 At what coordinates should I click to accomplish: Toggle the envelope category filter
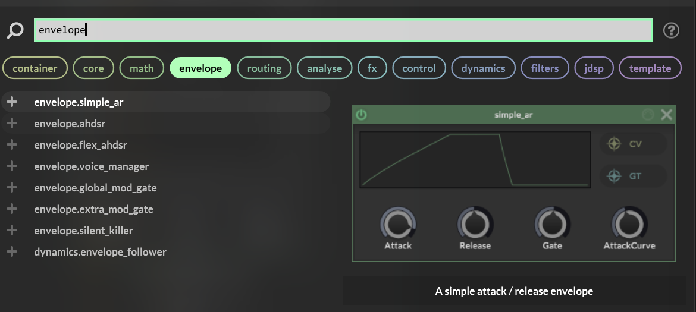tap(200, 68)
